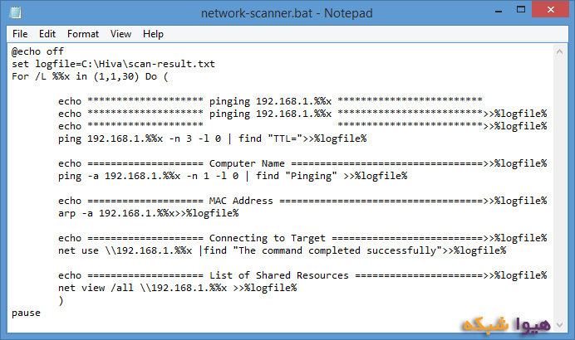Click the 'arp -a 192.168.1.%%x' line
This screenshot has height=340, width=575.
pyautogui.click(x=148, y=213)
